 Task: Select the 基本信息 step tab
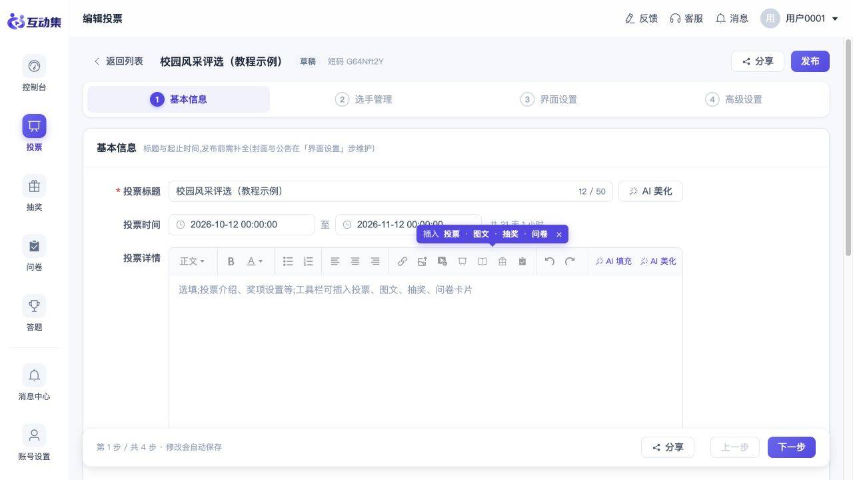tap(179, 99)
